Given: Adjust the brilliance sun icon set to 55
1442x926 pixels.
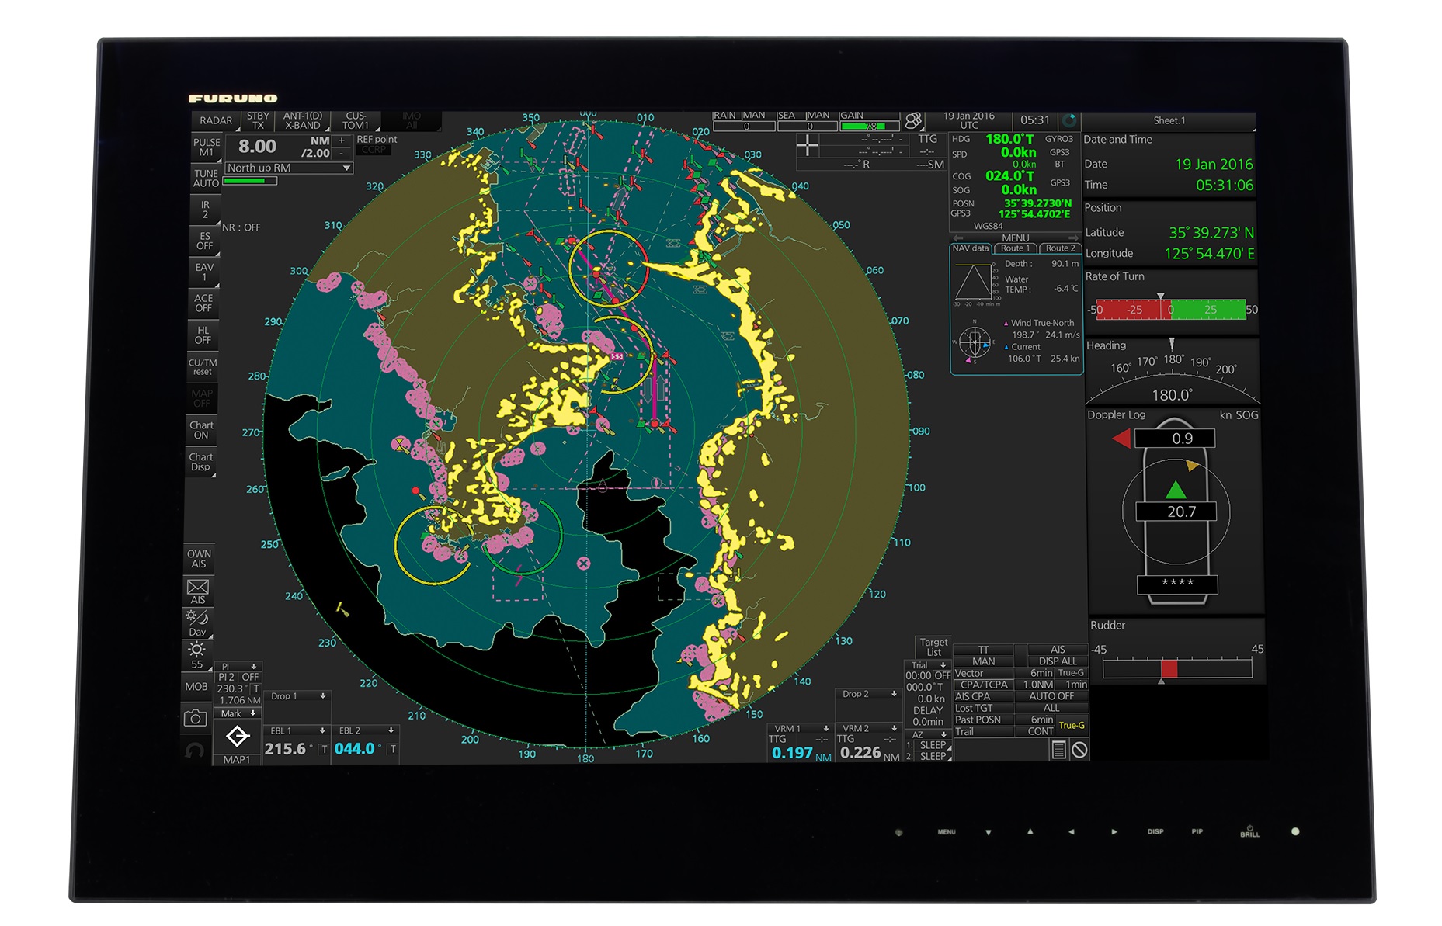Looking at the screenshot, I should click(197, 655).
